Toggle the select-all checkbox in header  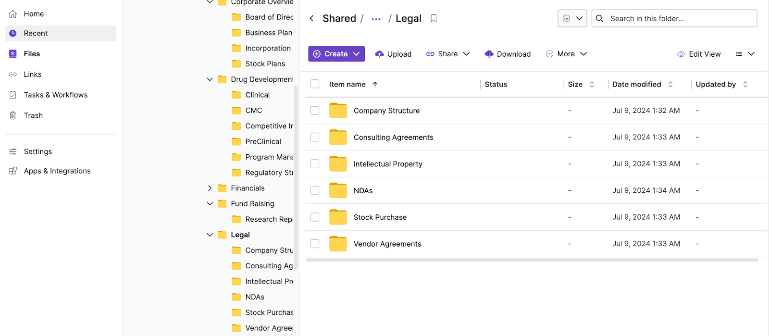pyautogui.click(x=315, y=84)
